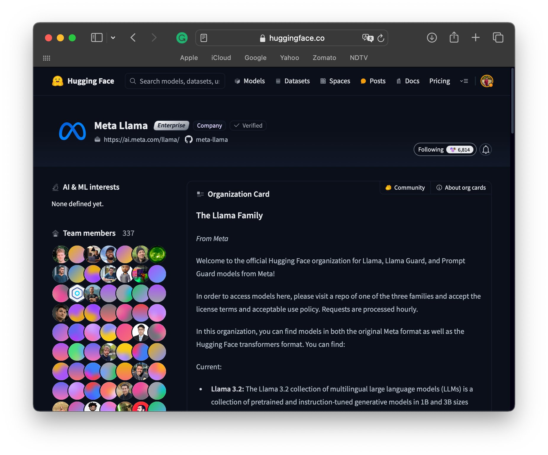Open the ai.meta.com/llama website link
548x455 pixels.
141,139
